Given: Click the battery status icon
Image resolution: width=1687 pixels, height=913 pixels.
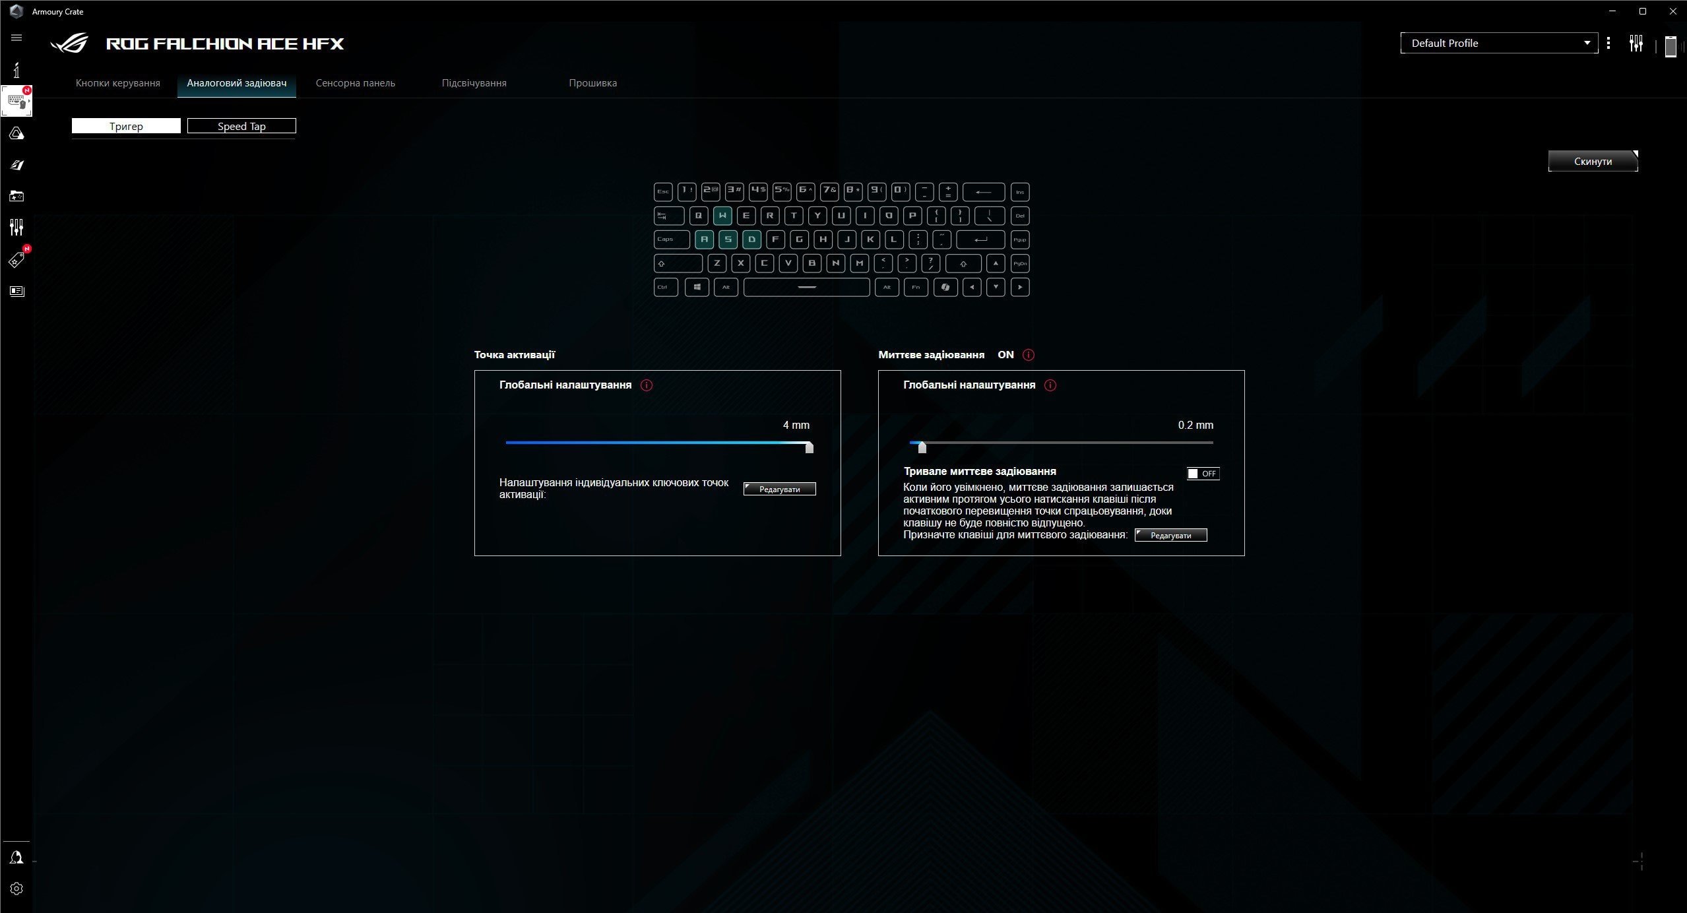Looking at the screenshot, I should (1671, 46).
